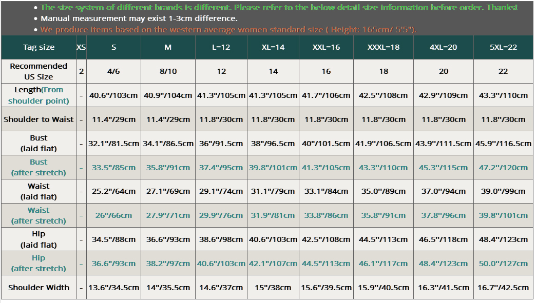Select the "XXXL=18" column header

click(384, 47)
